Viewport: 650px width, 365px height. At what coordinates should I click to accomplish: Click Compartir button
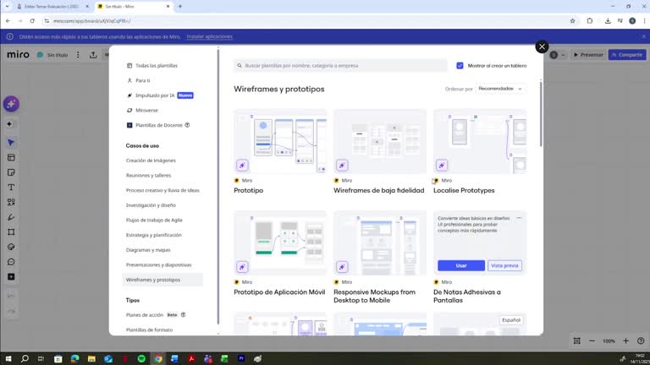pyautogui.click(x=627, y=55)
